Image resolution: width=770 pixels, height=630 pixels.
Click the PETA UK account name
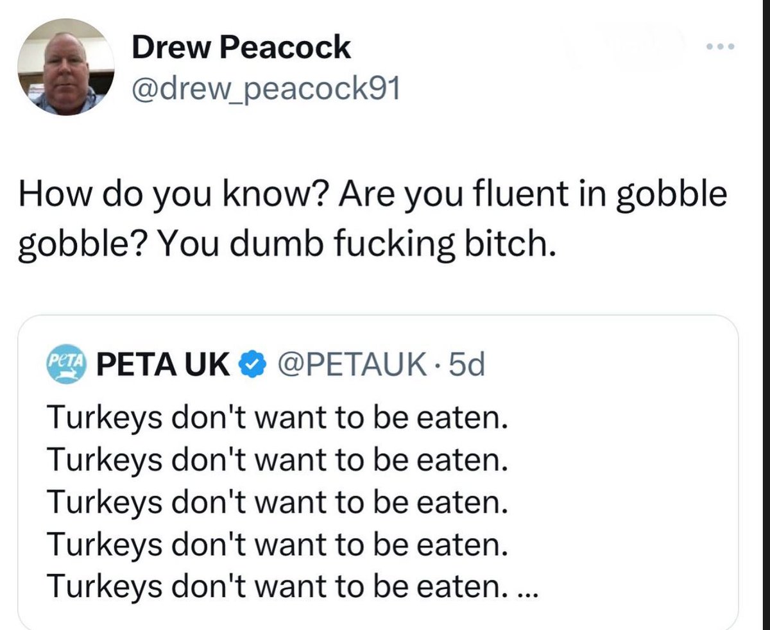(x=163, y=366)
